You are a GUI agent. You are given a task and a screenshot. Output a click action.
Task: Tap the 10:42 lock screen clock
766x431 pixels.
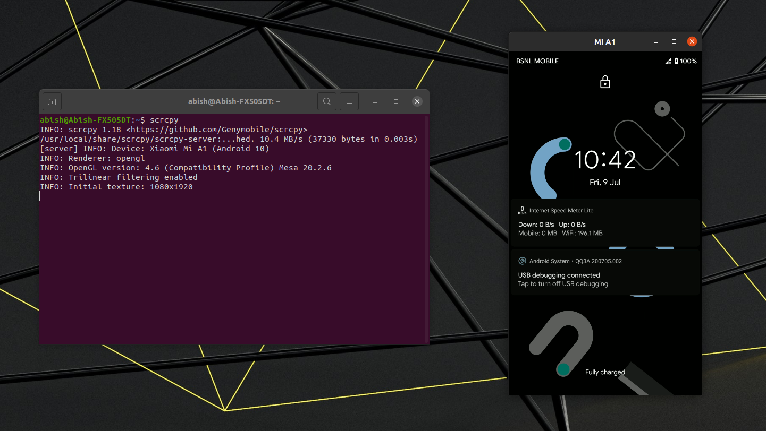tap(605, 160)
